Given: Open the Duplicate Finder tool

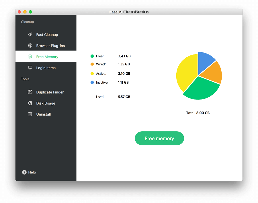Looking at the screenshot, I should point(46,92).
